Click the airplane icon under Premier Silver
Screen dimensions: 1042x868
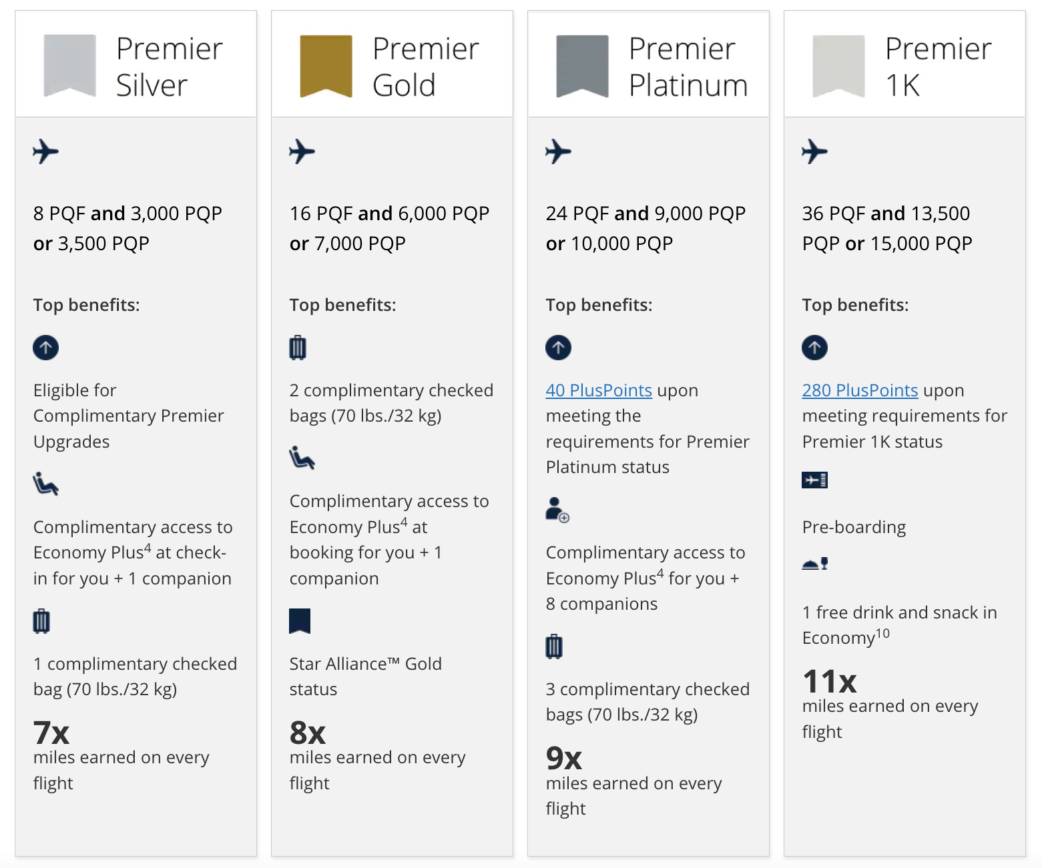click(45, 151)
